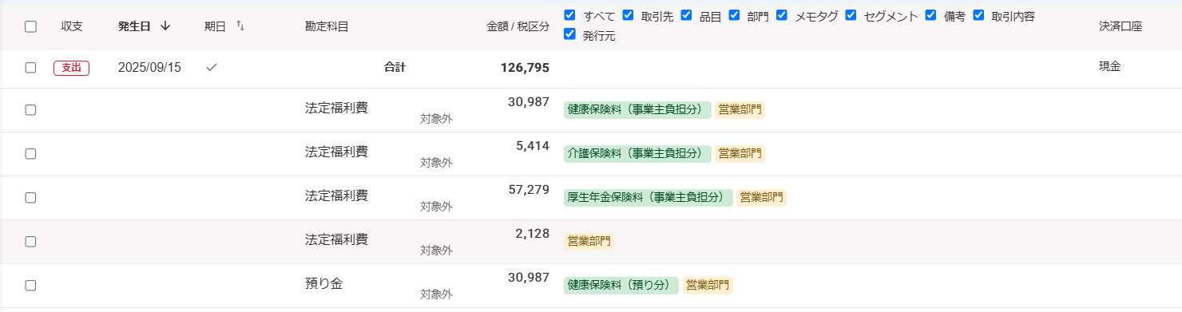Click the 期日 column header
The width and height of the screenshot is (1182, 312).
216,26
